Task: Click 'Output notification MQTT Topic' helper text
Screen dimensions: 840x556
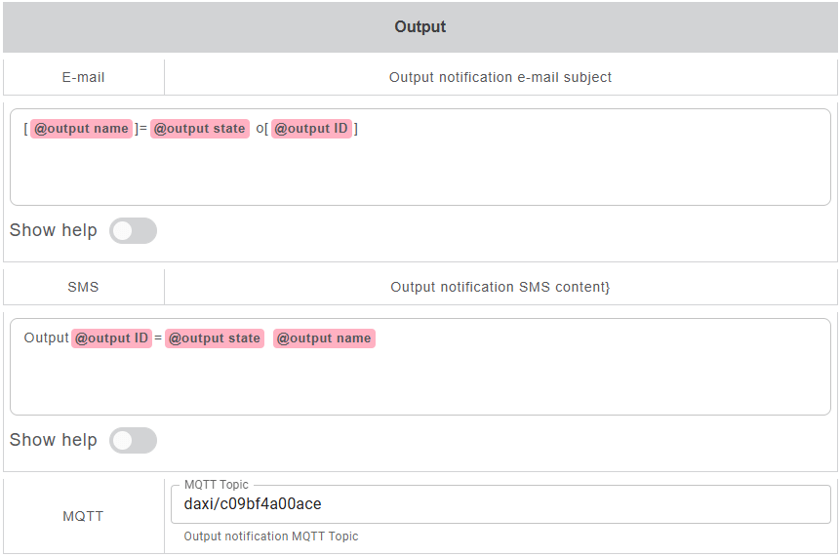Action: pos(271,536)
